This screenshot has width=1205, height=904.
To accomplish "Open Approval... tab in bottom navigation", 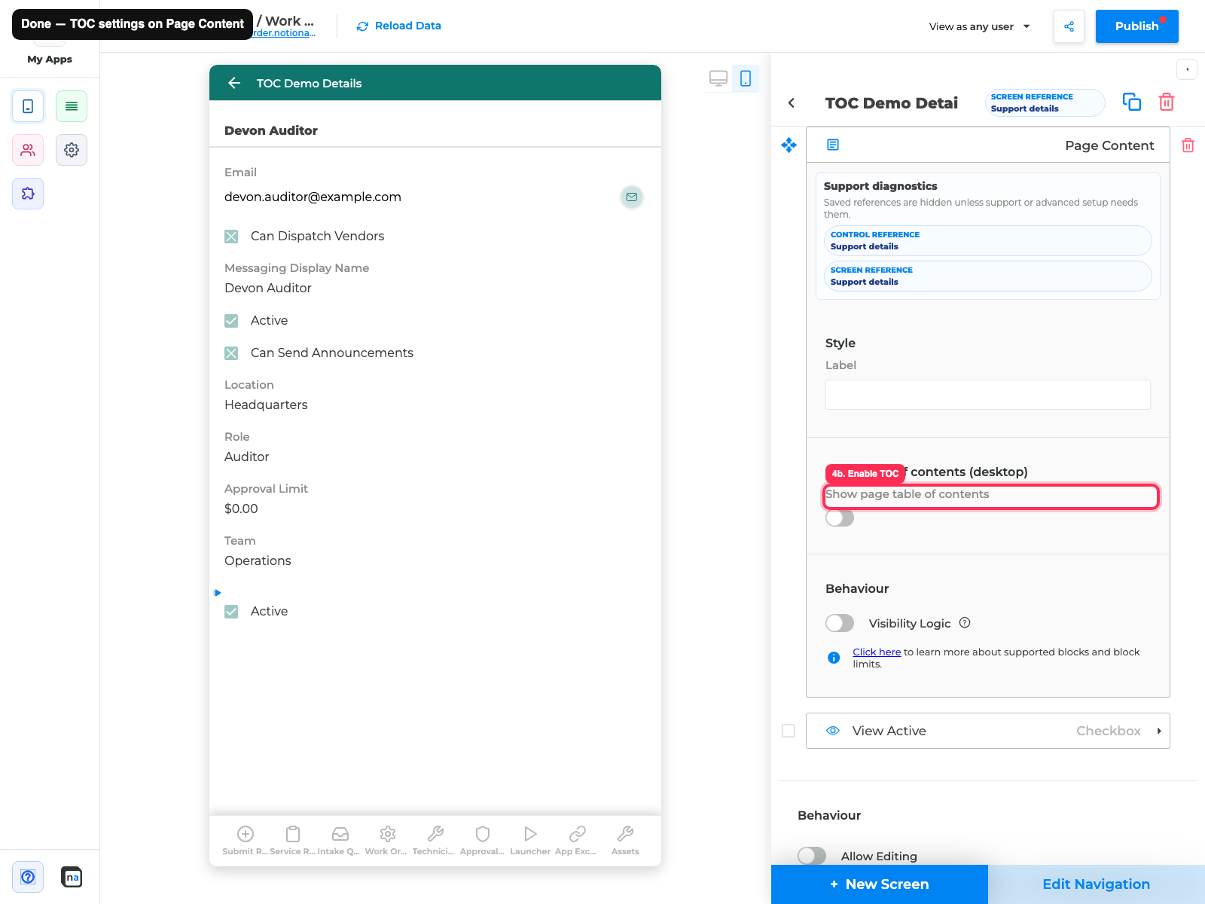I will 482,841.
